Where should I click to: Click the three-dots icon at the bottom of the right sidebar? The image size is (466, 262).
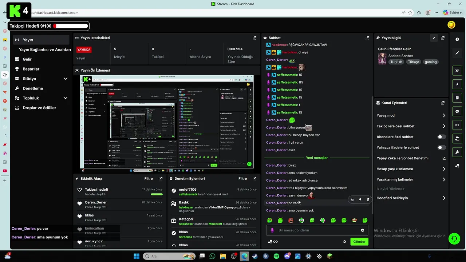[x=457, y=166]
